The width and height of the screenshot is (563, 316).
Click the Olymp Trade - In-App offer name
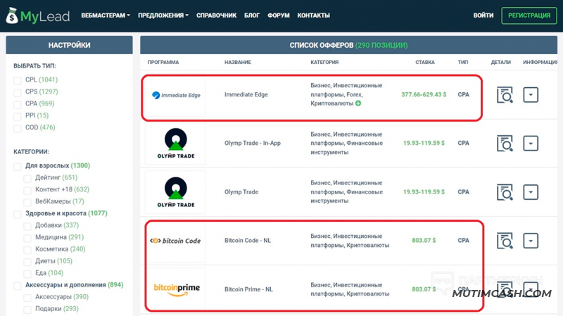(253, 143)
